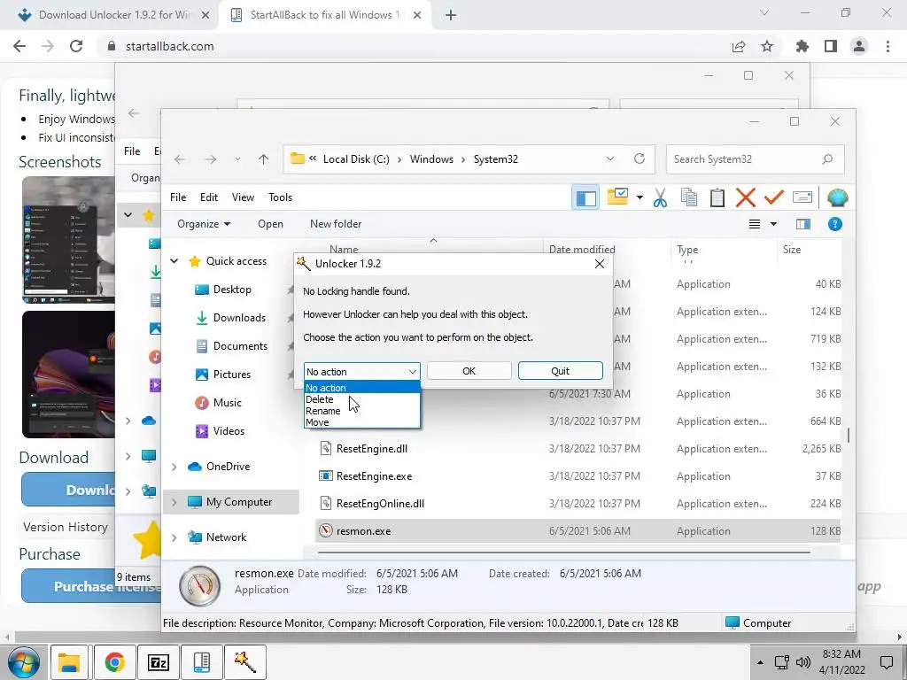Screen dimensions: 907x680
Task: Open the Unlocker action combo box
Action: pos(361,371)
